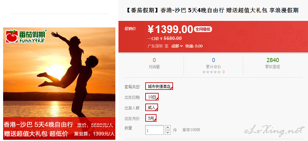The width and height of the screenshot is (308, 141).
Task: Select the 10日 departure date option
Action: pos(152,97)
